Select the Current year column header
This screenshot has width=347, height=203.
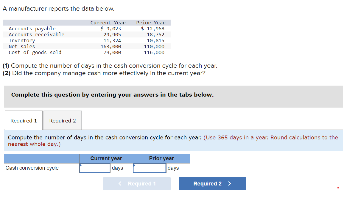[106, 158]
